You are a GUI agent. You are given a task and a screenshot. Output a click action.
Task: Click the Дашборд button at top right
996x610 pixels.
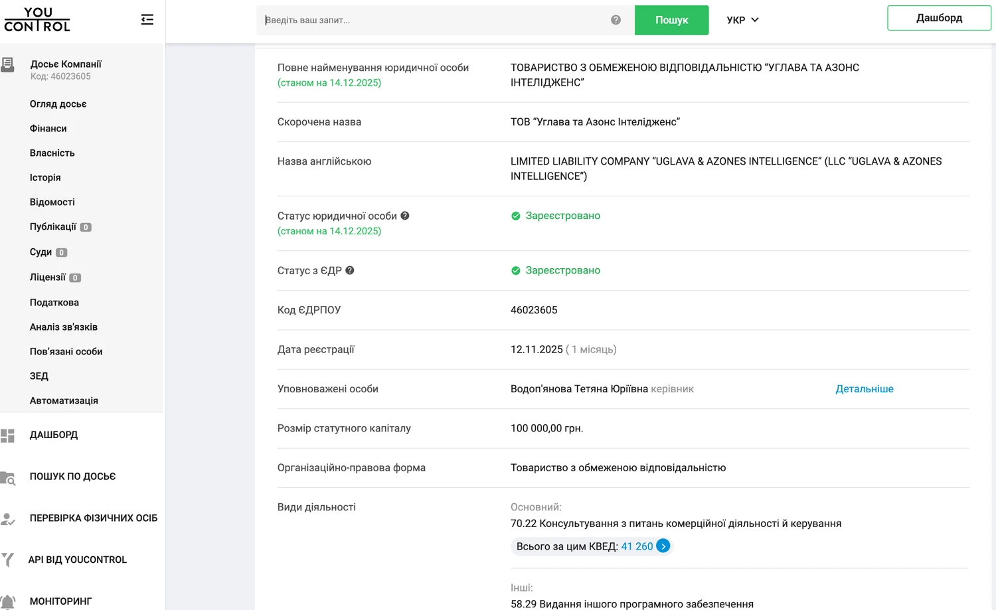(938, 18)
